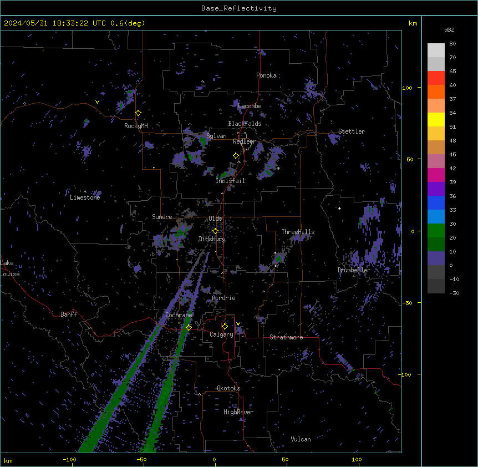
Task: Click the Ponoka label
Action: [266, 75]
